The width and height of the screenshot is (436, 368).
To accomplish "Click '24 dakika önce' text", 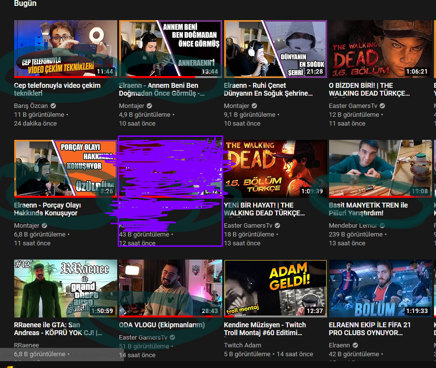I will [35, 124].
